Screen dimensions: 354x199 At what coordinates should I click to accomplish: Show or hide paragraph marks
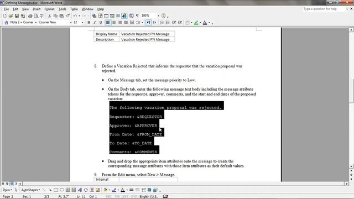tap(137, 16)
